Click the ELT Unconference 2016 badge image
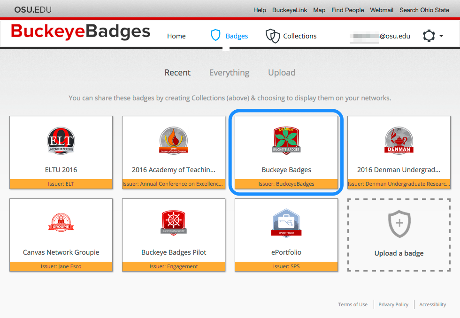 (x=61, y=141)
